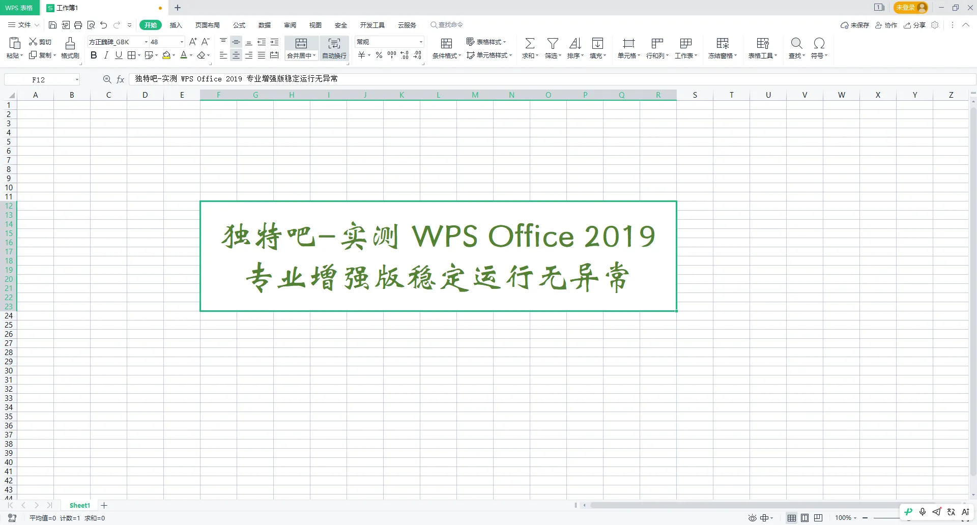Click the Print icon in quick toolbar

(78, 25)
